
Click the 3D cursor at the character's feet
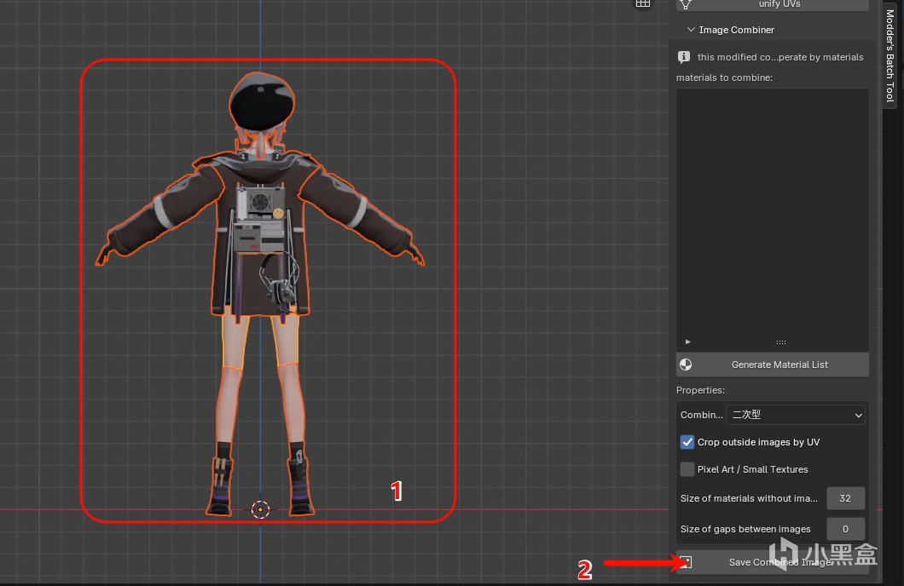(x=261, y=509)
